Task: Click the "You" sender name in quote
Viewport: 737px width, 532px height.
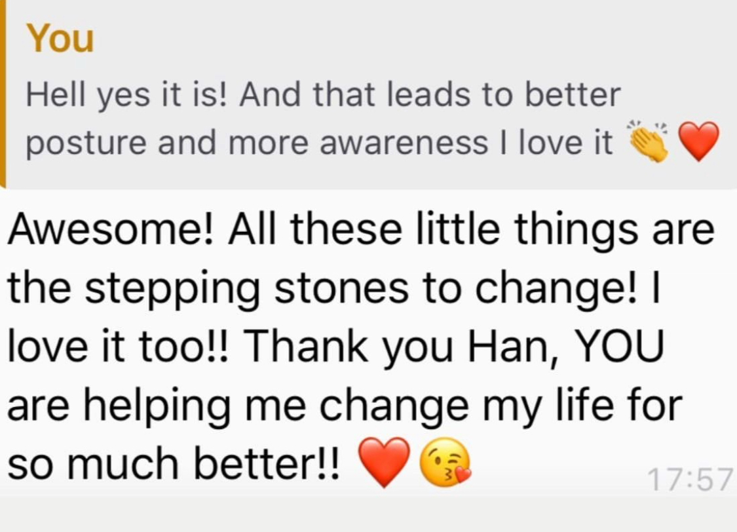Action: tap(60, 39)
